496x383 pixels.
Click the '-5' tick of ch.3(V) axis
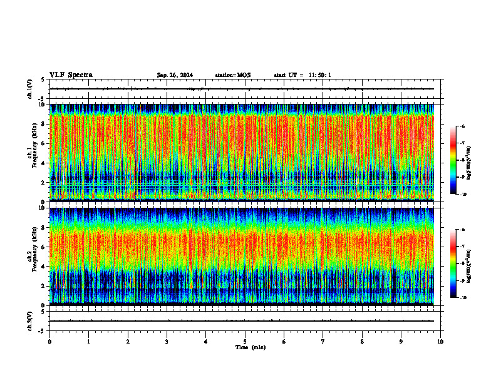(42, 331)
